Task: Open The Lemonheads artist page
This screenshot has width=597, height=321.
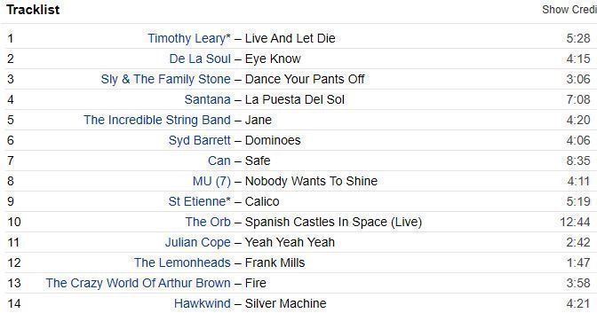Action: click(182, 262)
